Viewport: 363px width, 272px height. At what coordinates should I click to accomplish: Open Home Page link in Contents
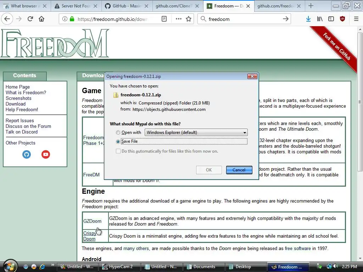(18, 87)
